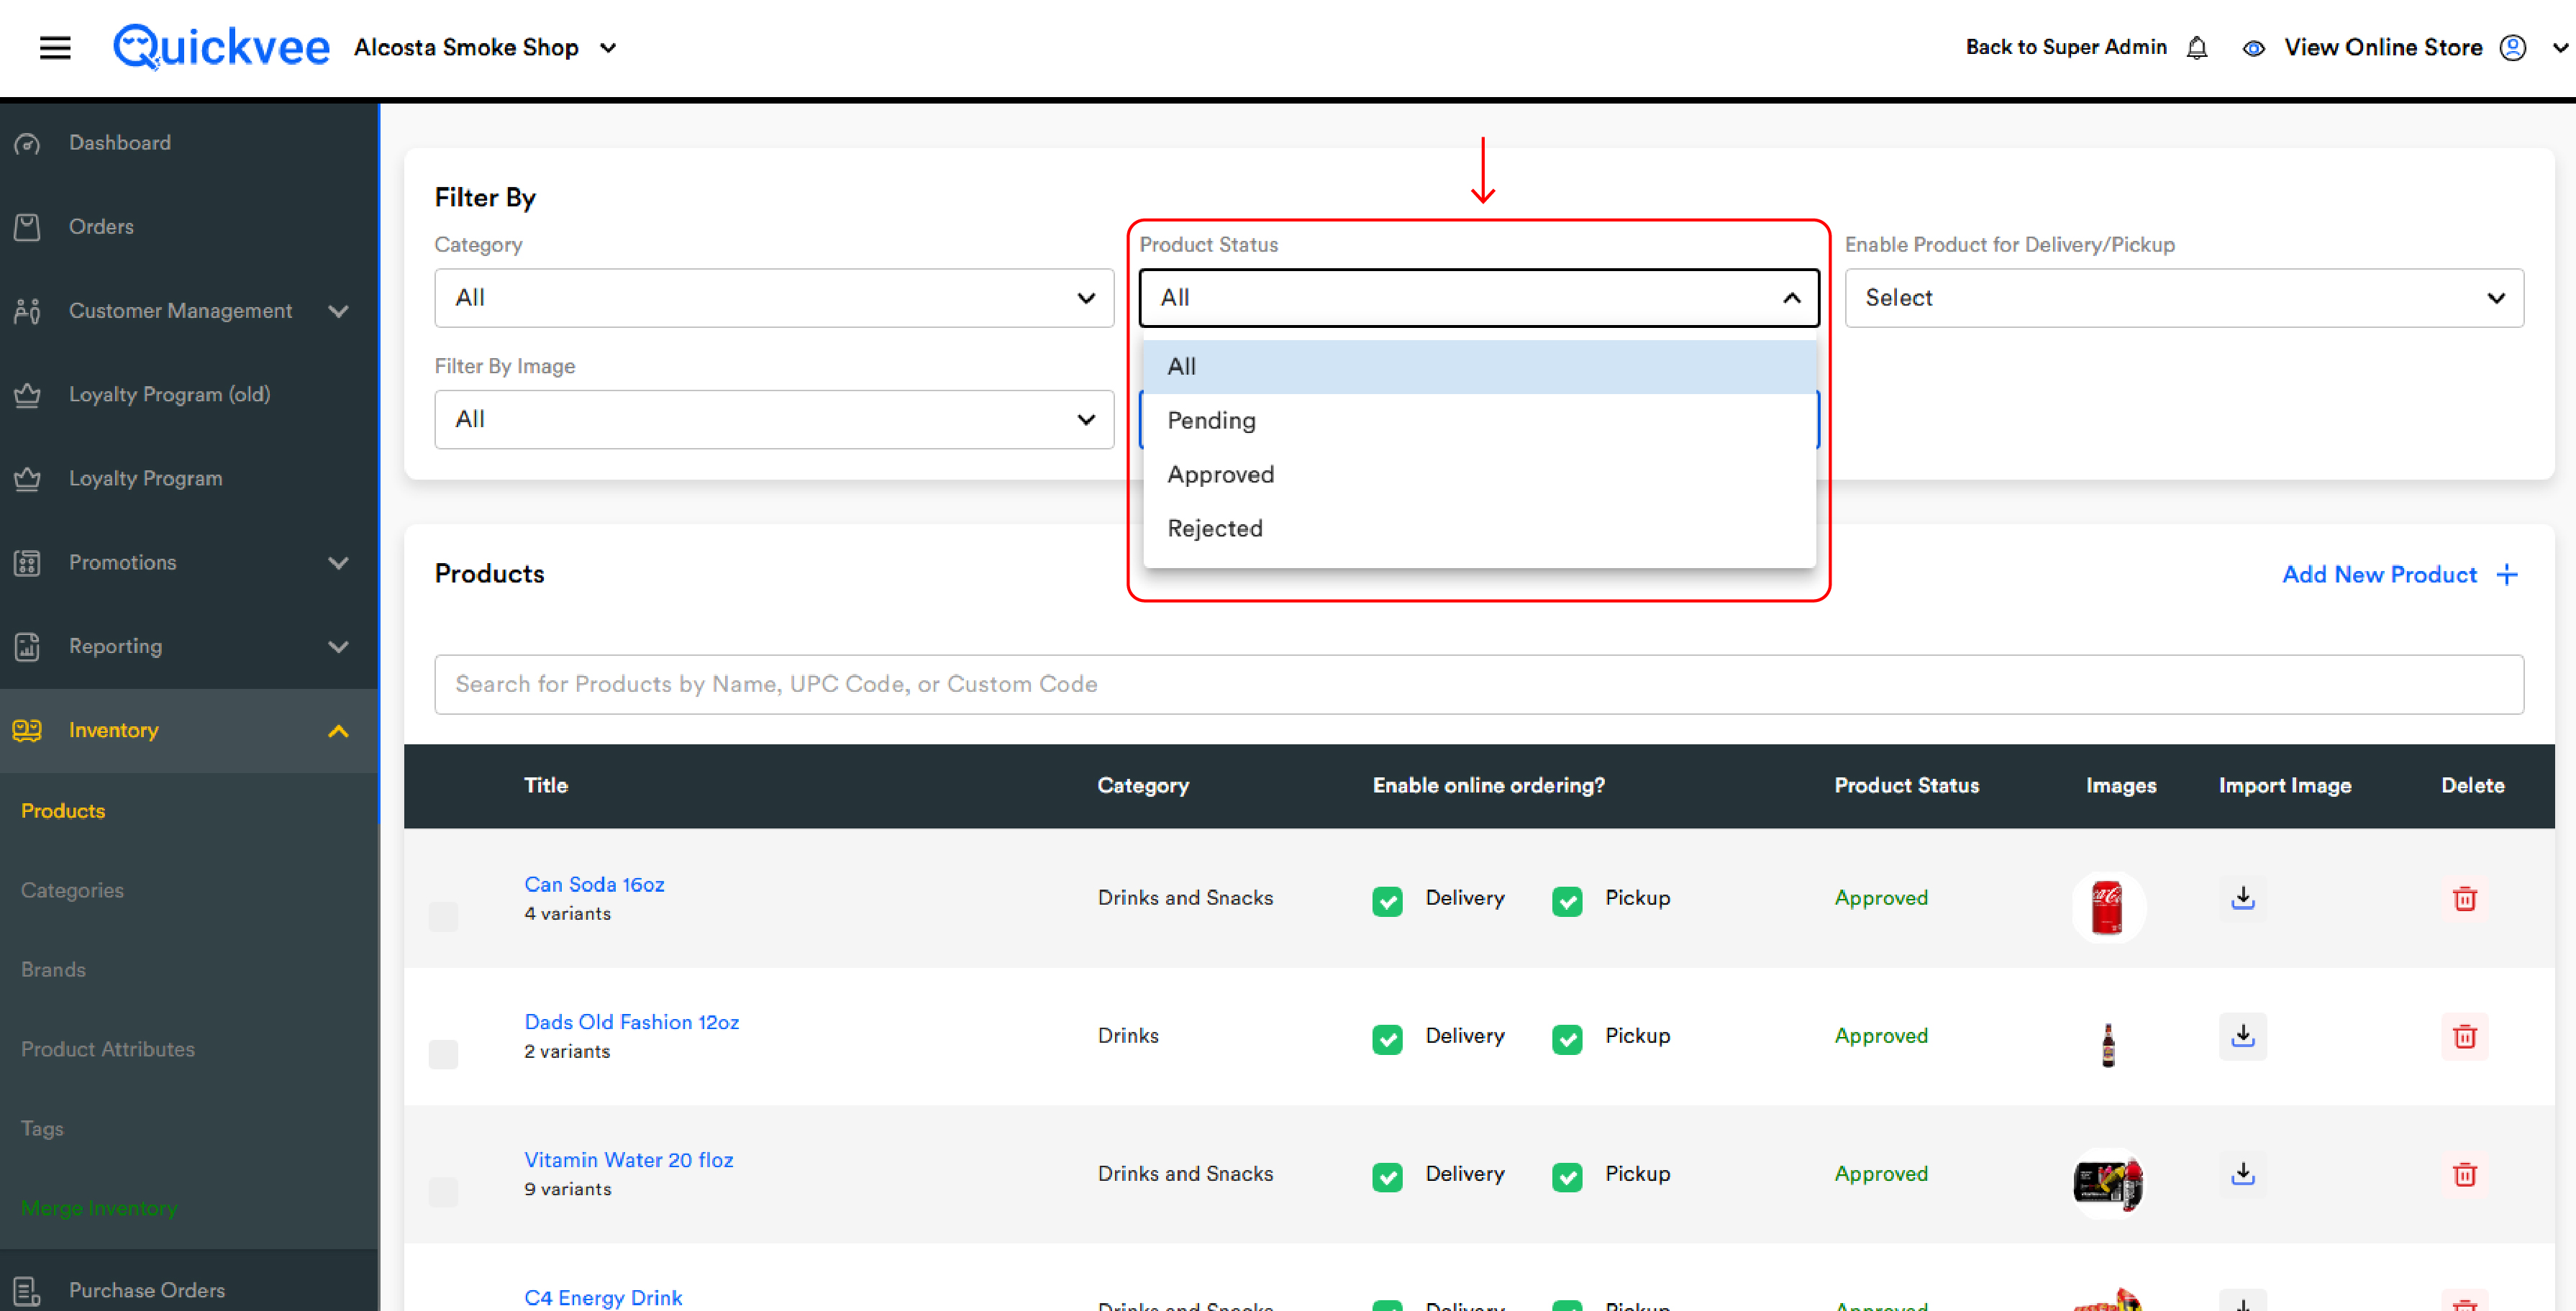Screen dimensions: 2576x1311
Task: Click the Quickvee logo
Action: [221, 47]
